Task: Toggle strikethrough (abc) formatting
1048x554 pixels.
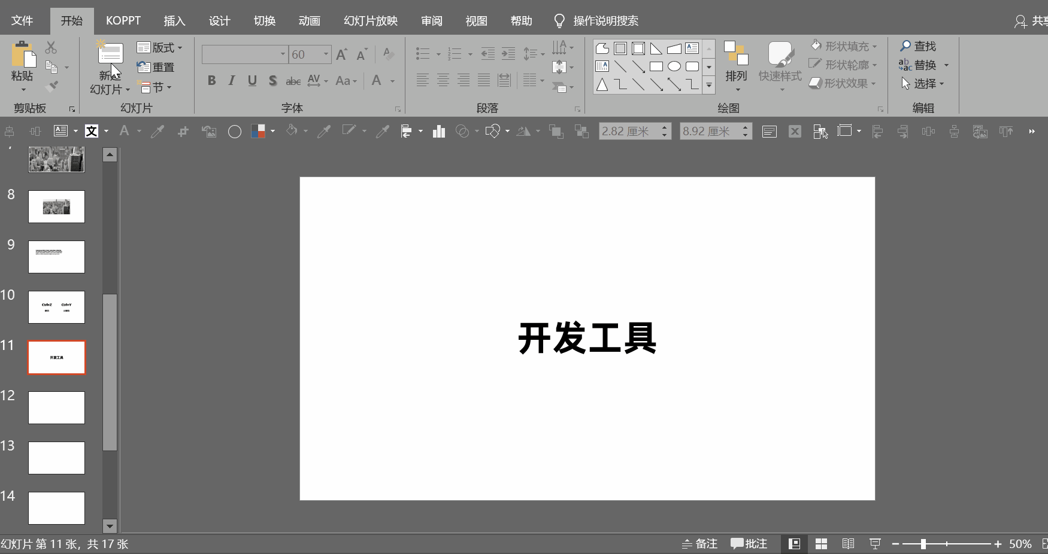Action: [293, 81]
